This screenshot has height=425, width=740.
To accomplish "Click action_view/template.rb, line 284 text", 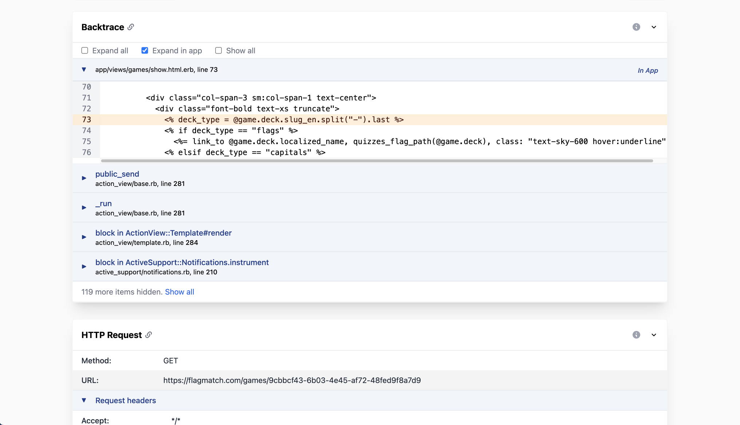I will coord(147,243).
